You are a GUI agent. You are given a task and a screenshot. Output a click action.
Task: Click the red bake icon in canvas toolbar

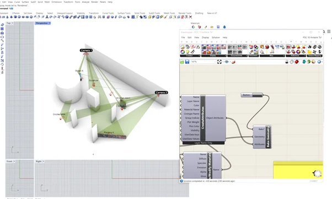click(297, 62)
